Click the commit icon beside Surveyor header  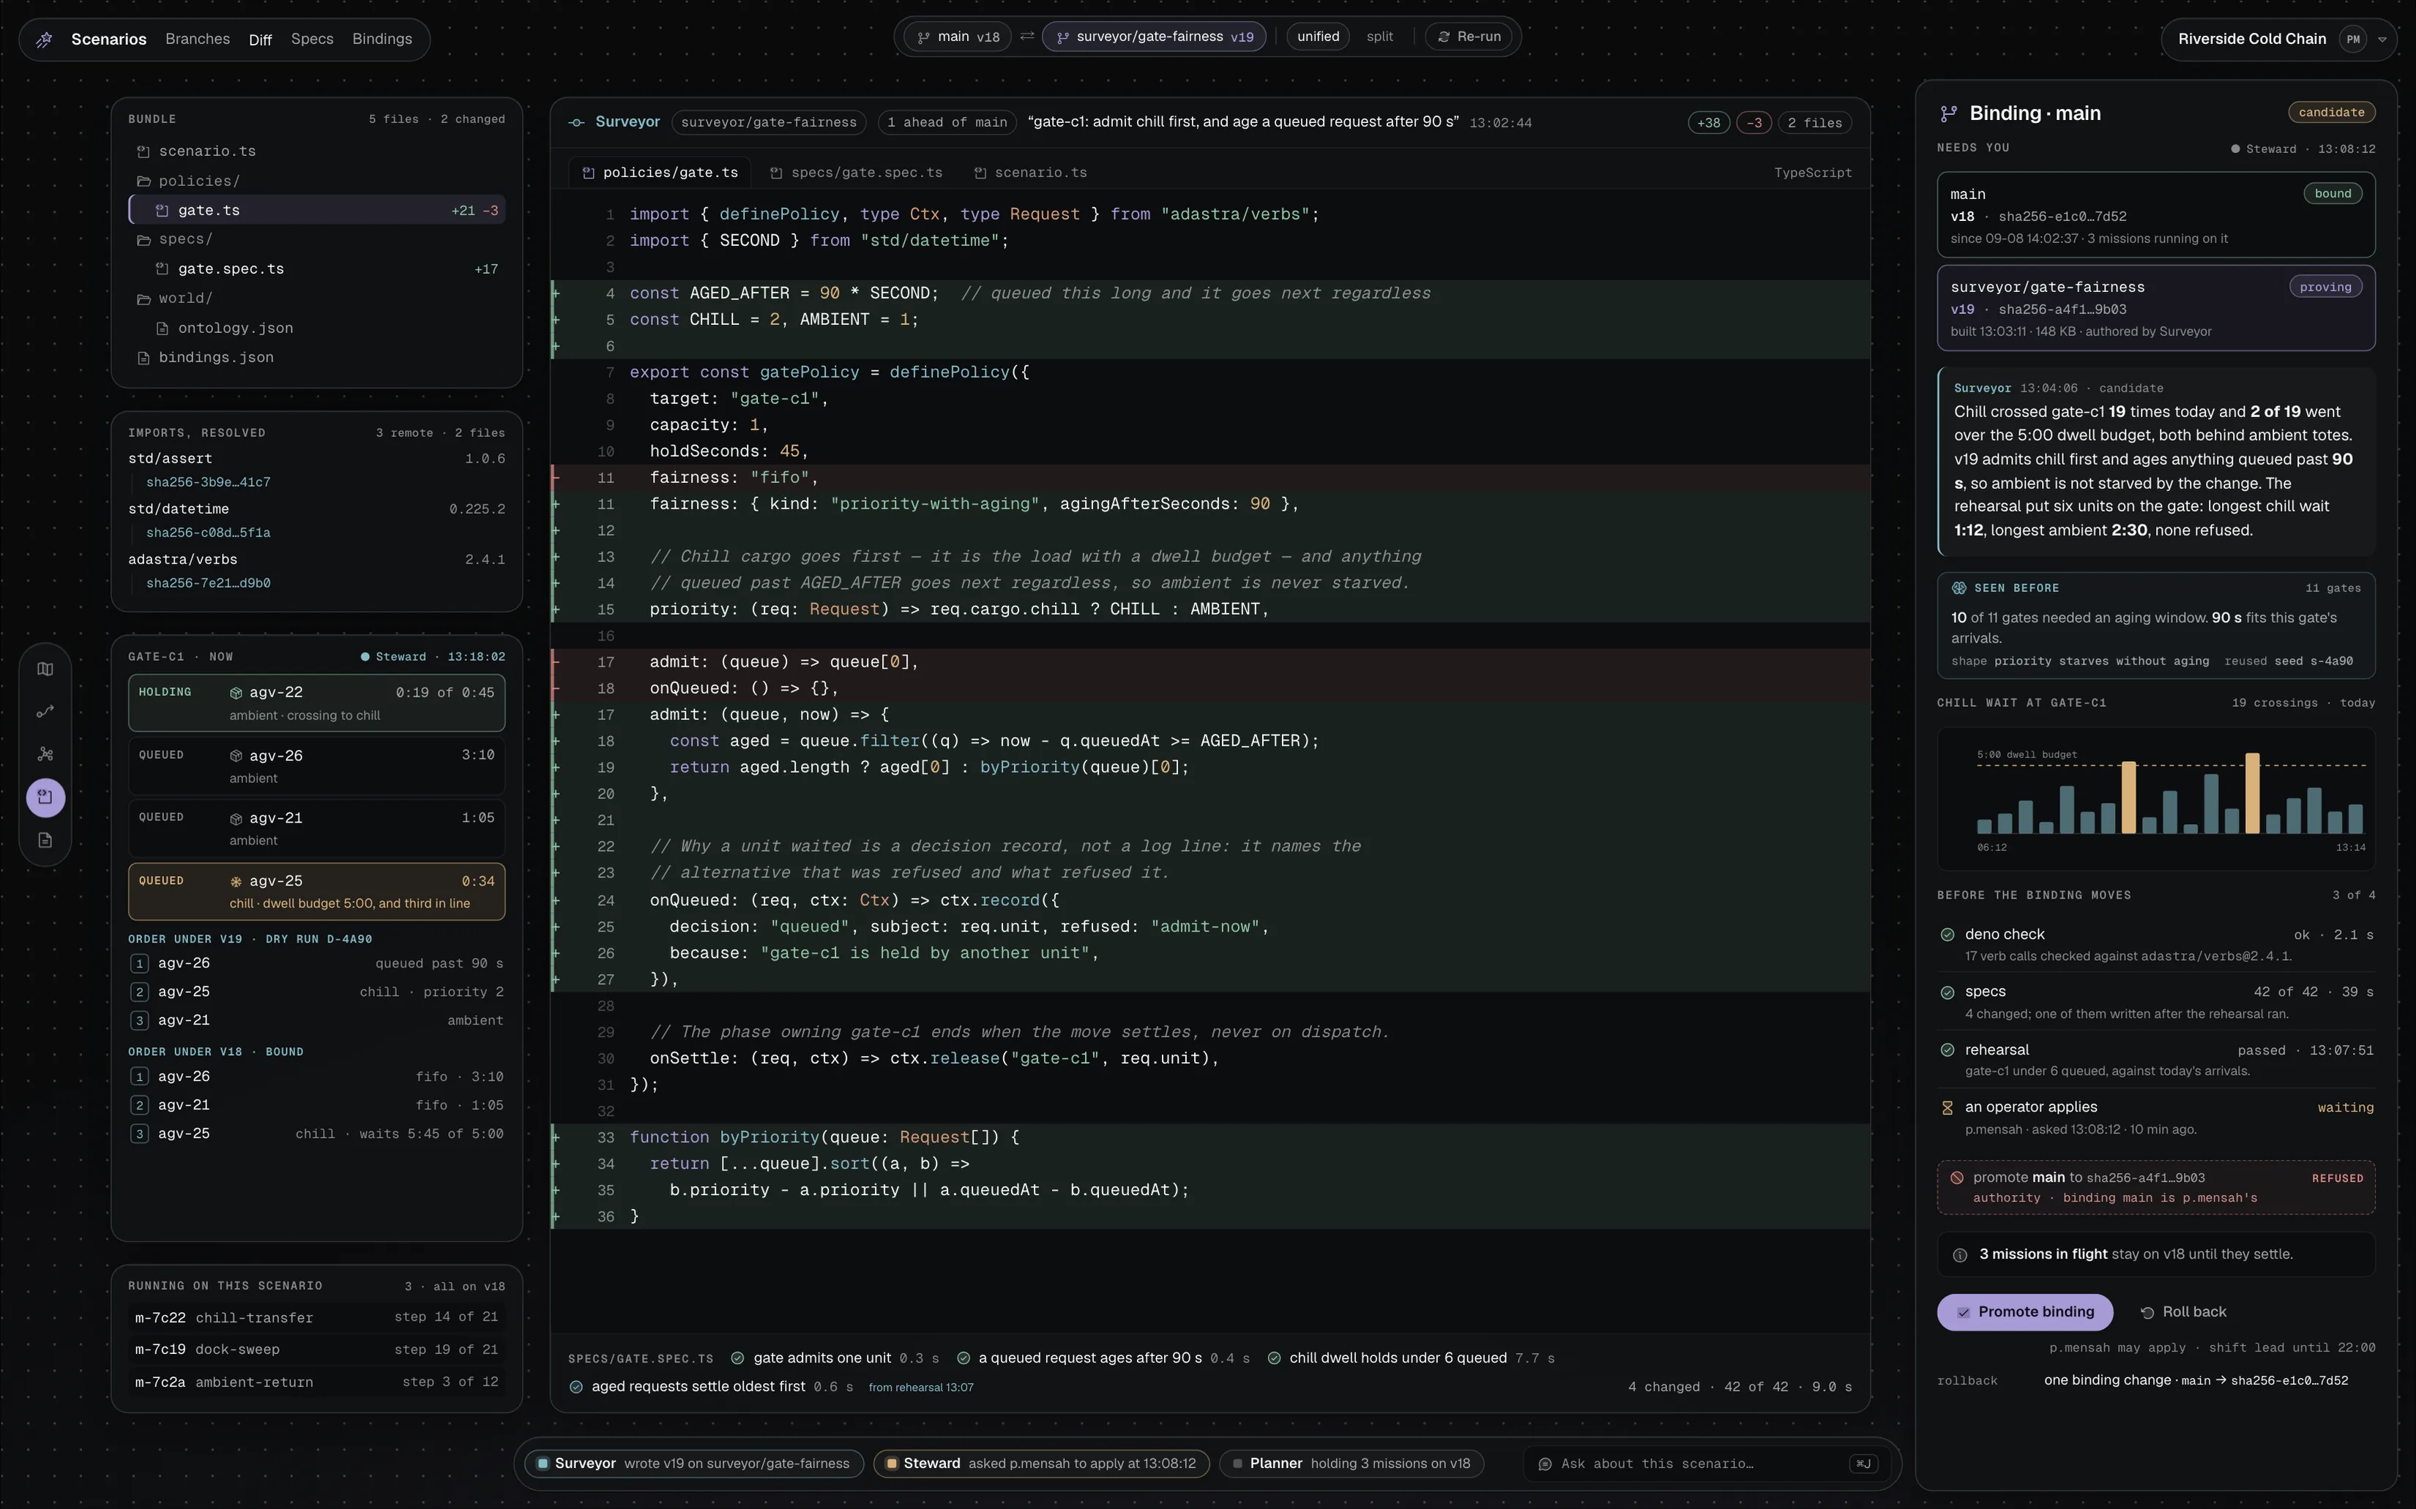[576, 123]
